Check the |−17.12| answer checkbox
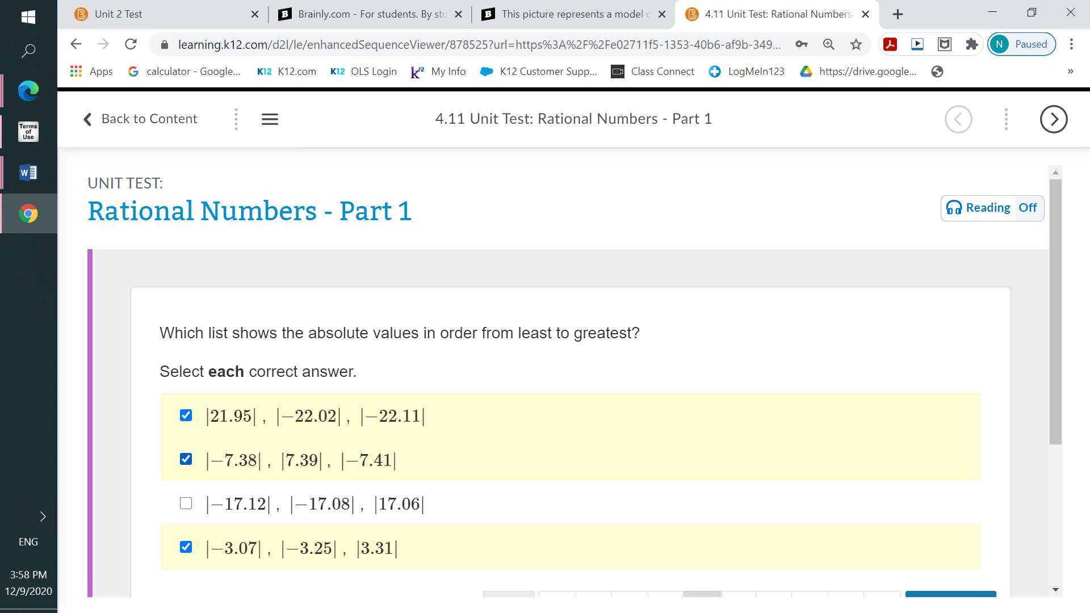Viewport: 1090px width, 613px height. pos(186,503)
